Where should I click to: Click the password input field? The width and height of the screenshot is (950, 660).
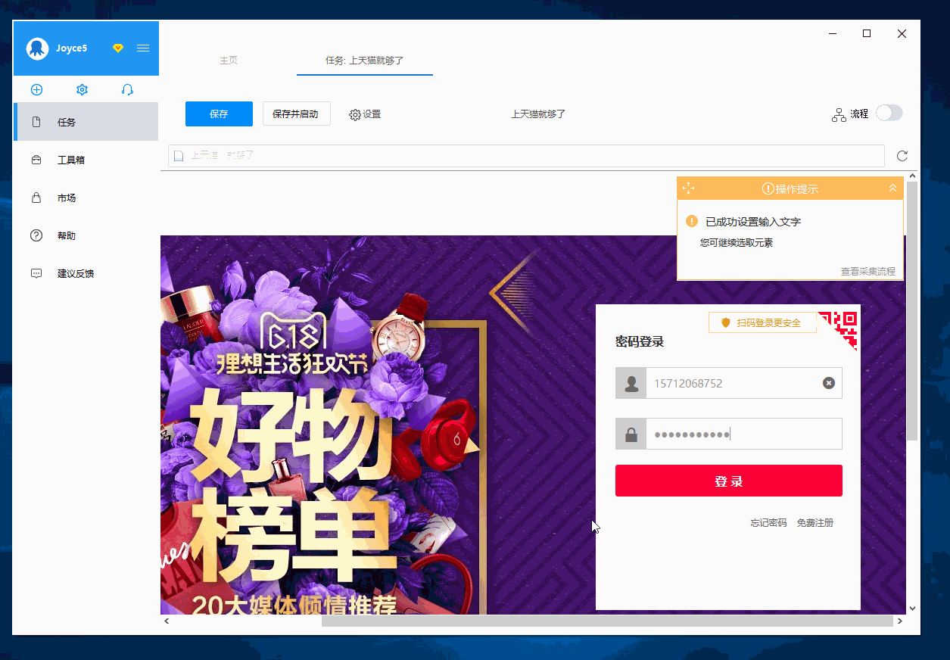pyautogui.click(x=743, y=434)
